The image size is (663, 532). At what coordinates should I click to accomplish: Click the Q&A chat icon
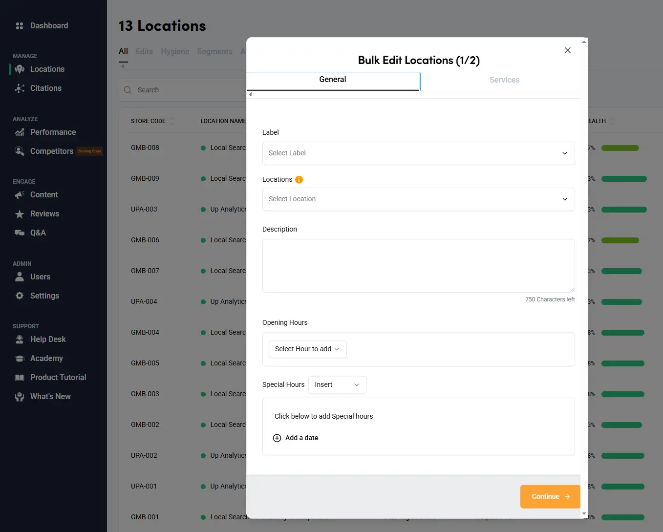click(x=20, y=233)
